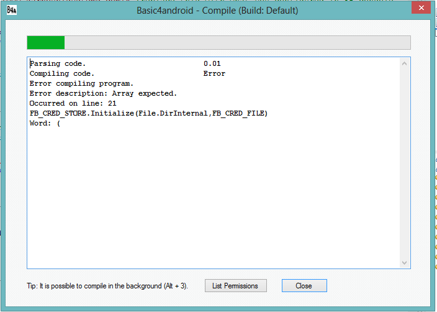Image resolution: width=437 pixels, height=312 pixels.
Task: Click the log scrollbar up arrow
Action: (404, 63)
